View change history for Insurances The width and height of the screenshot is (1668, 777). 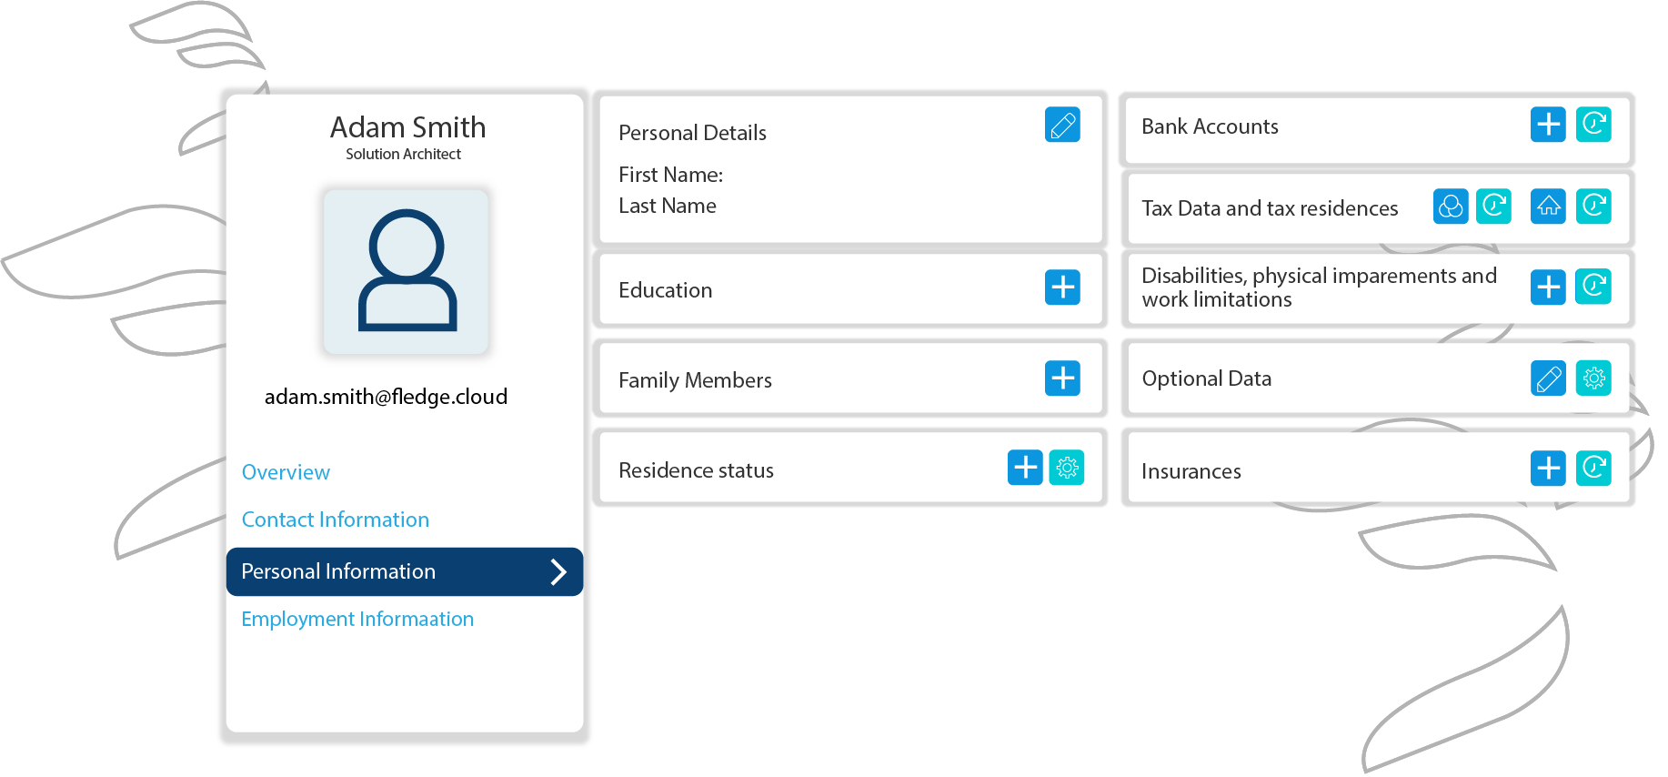click(1593, 469)
